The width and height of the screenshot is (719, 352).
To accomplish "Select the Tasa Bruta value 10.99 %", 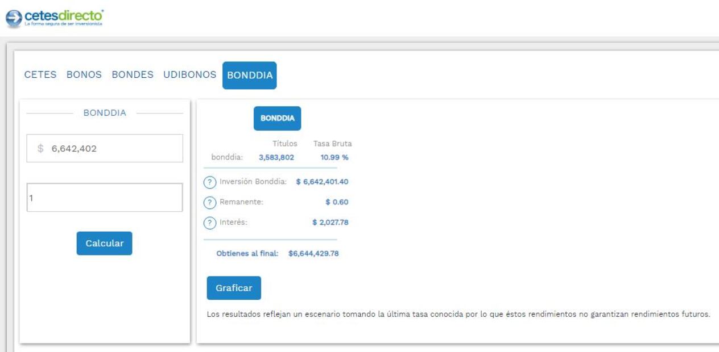I will tap(334, 158).
